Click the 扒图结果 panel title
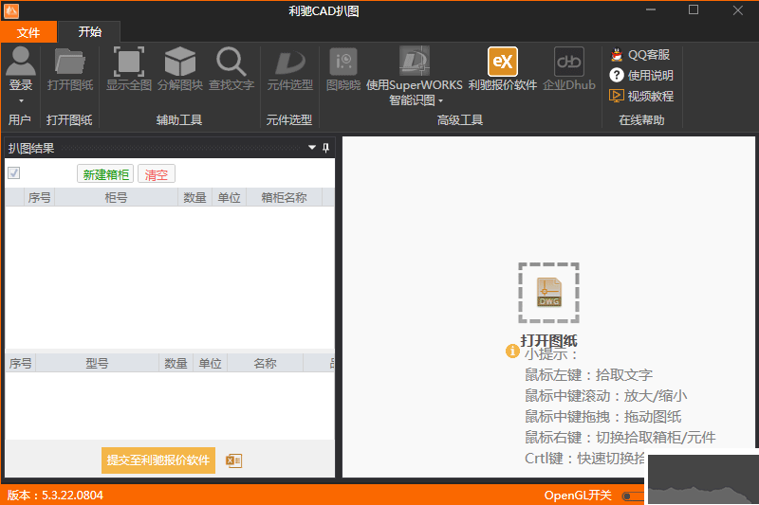Viewport: 759px width, 505px height. [x=31, y=148]
